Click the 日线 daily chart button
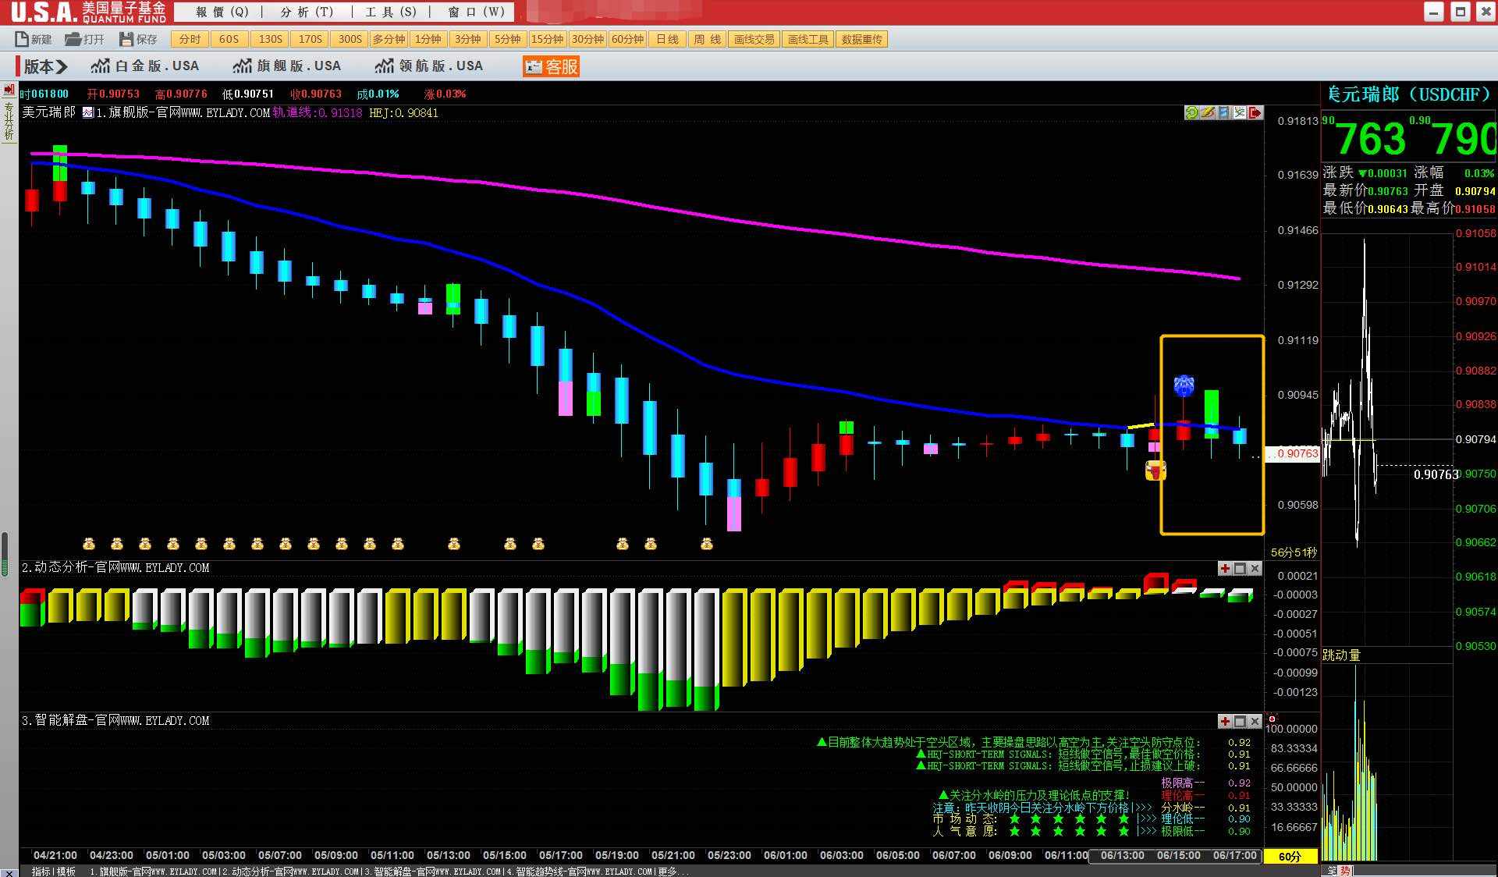The image size is (1498, 877). pyautogui.click(x=667, y=39)
